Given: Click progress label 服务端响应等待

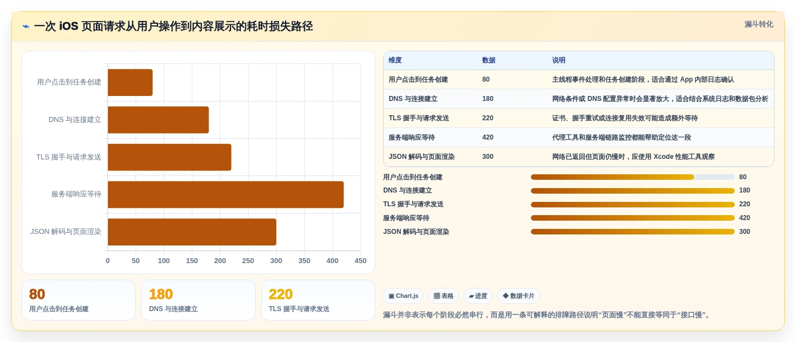Looking at the screenshot, I should pos(406,218).
